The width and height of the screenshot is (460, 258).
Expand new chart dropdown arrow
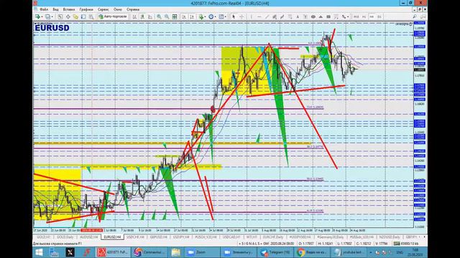42,16
